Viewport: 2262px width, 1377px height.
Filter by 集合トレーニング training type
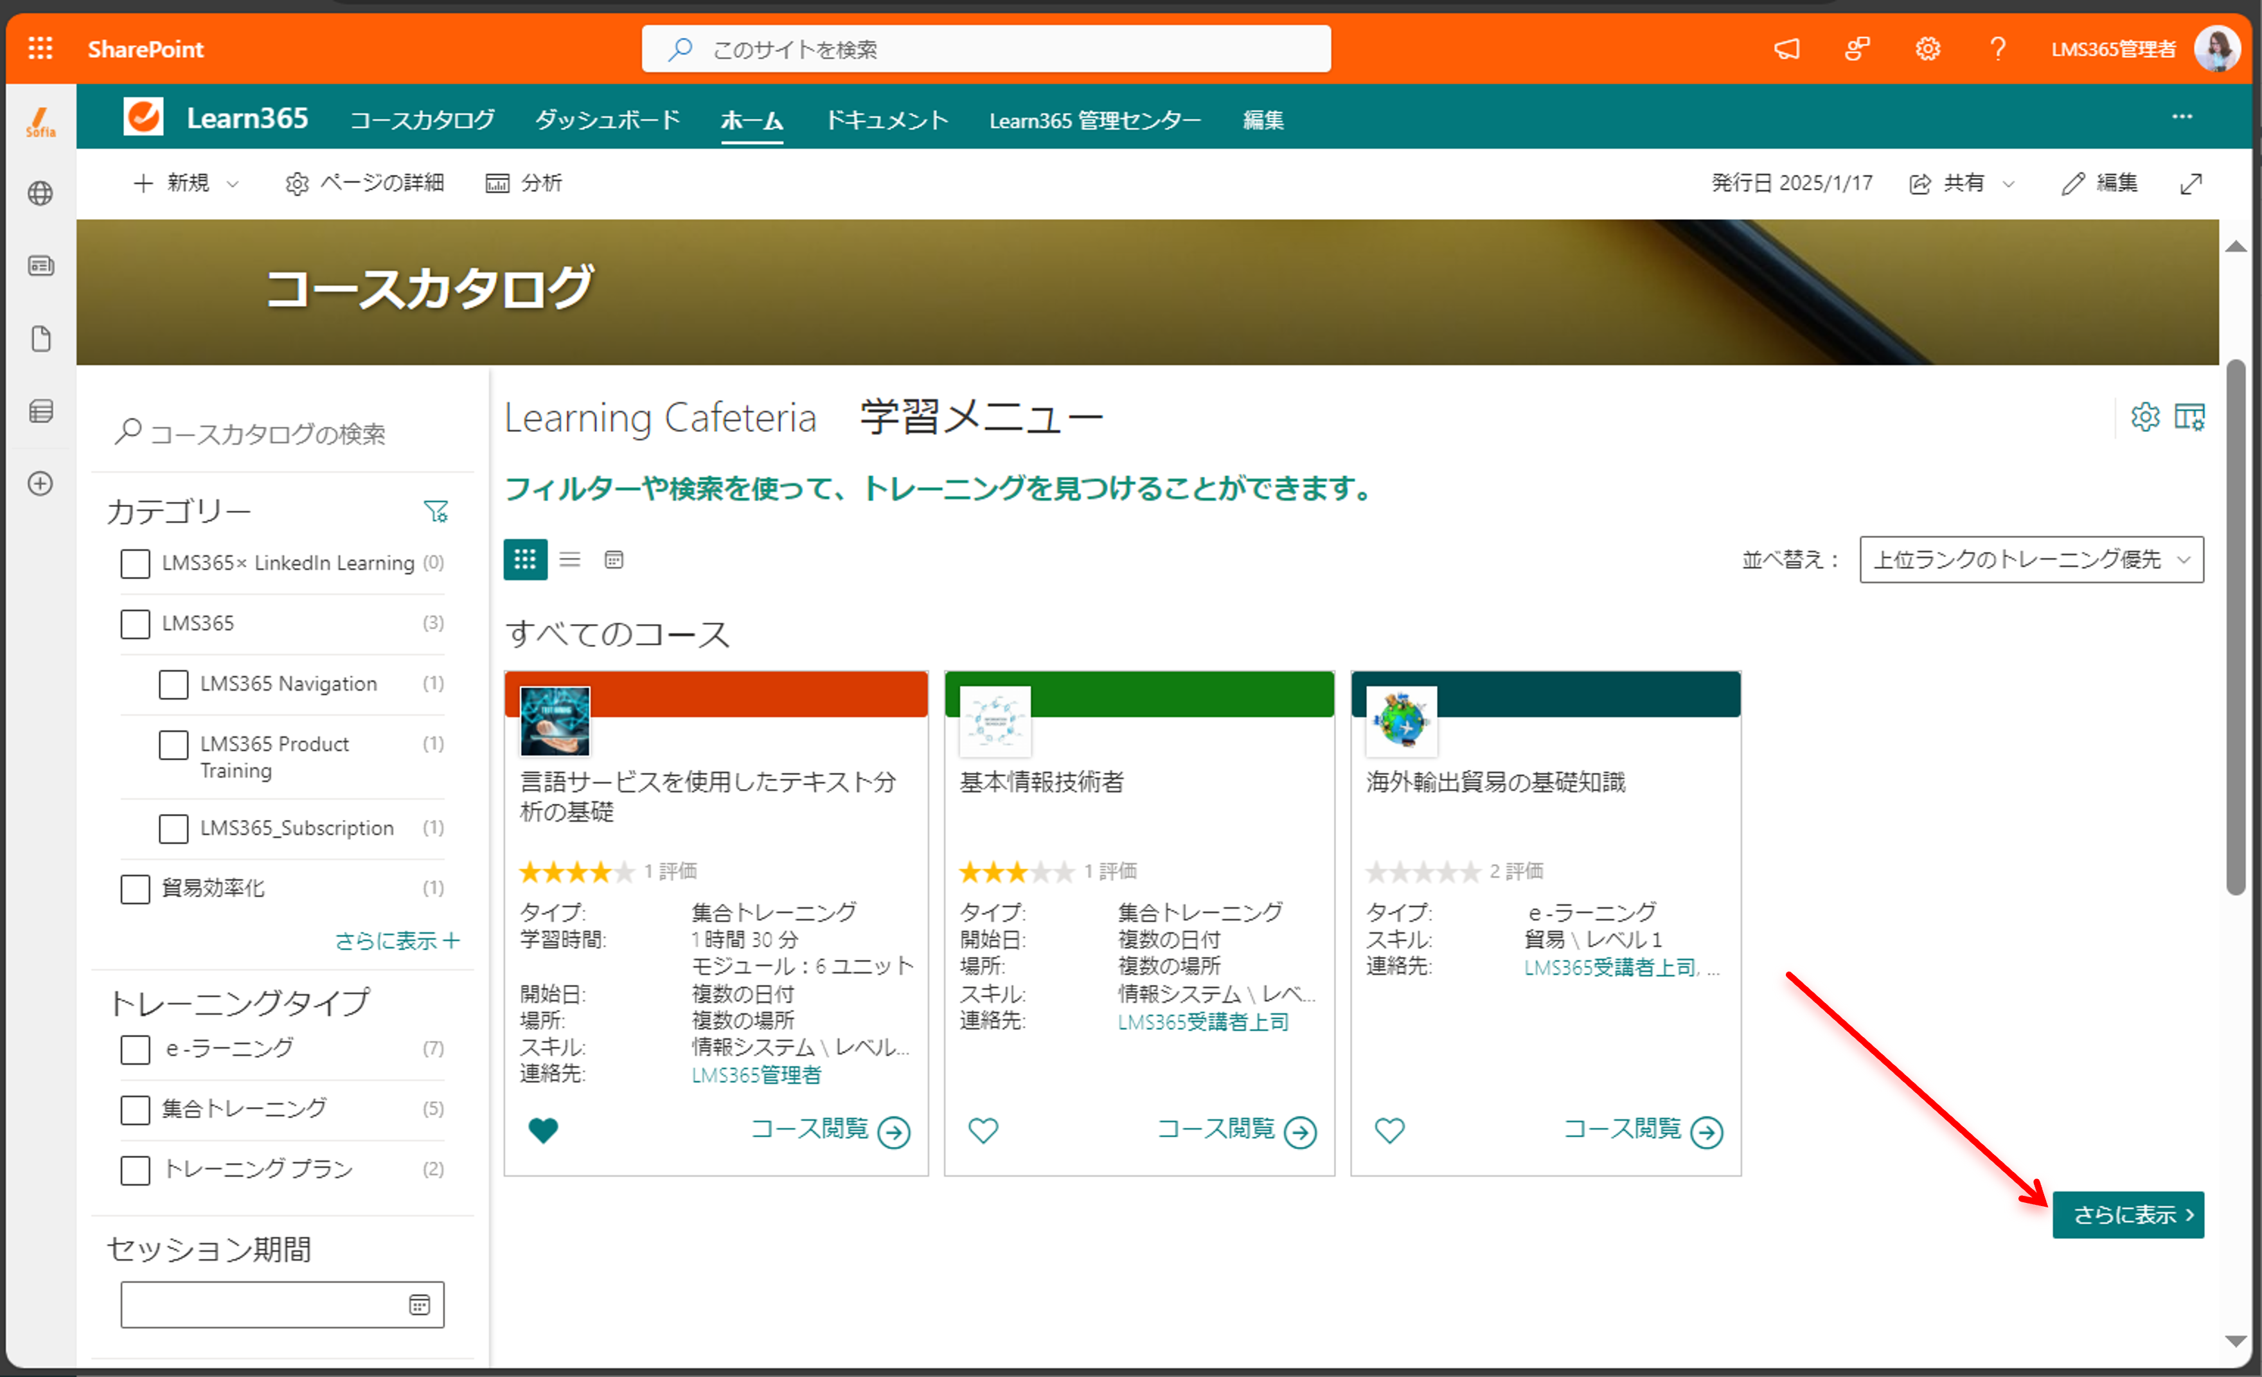[135, 1110]
